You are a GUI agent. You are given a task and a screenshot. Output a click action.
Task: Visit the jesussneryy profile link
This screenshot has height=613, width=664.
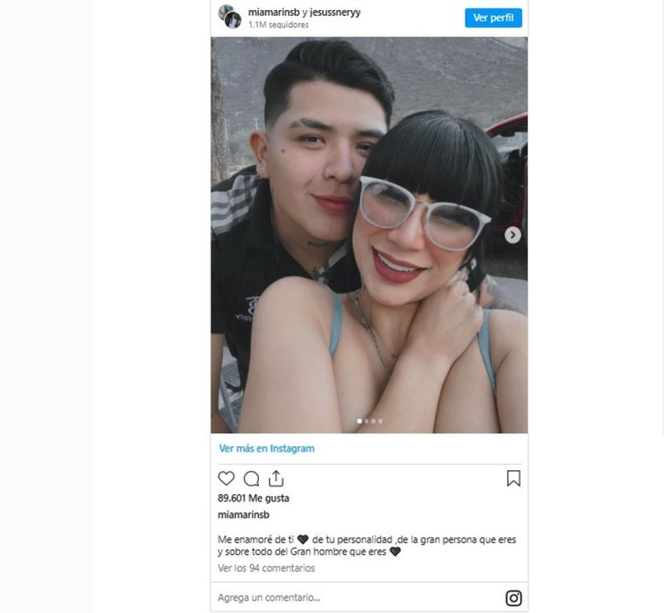[335, 12]
